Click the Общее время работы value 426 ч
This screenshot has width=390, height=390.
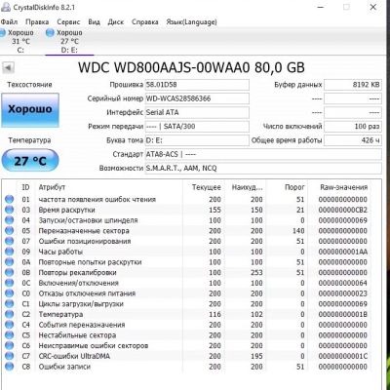353,140
